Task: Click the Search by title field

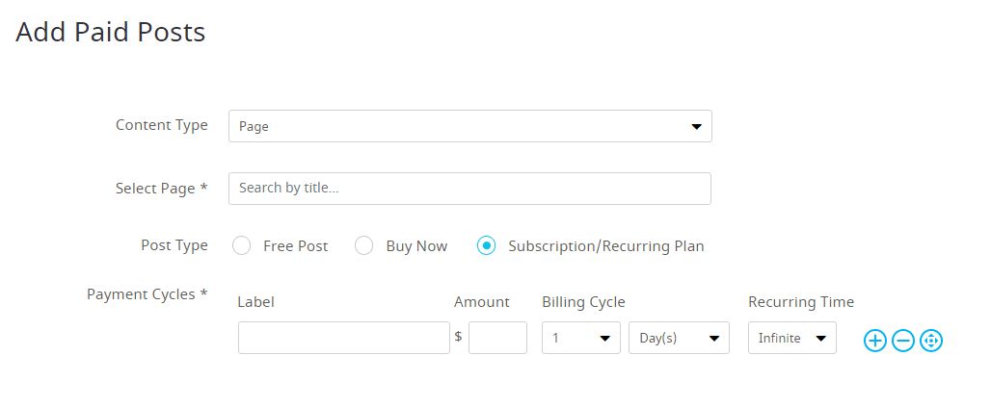Action: pos(469,189)
